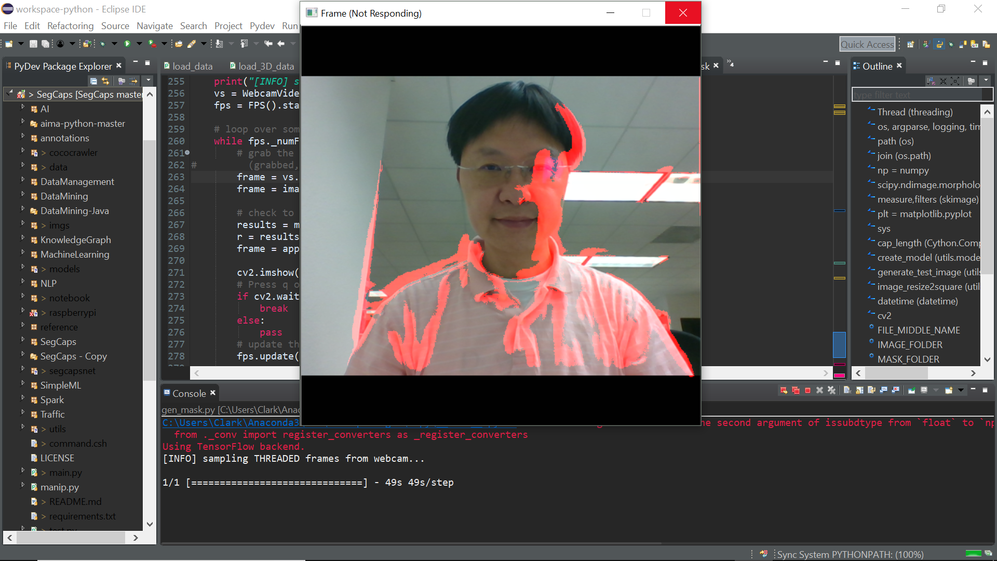
Task: Expand the SegCaps - Copy project
Action: [x=23, y=355]
